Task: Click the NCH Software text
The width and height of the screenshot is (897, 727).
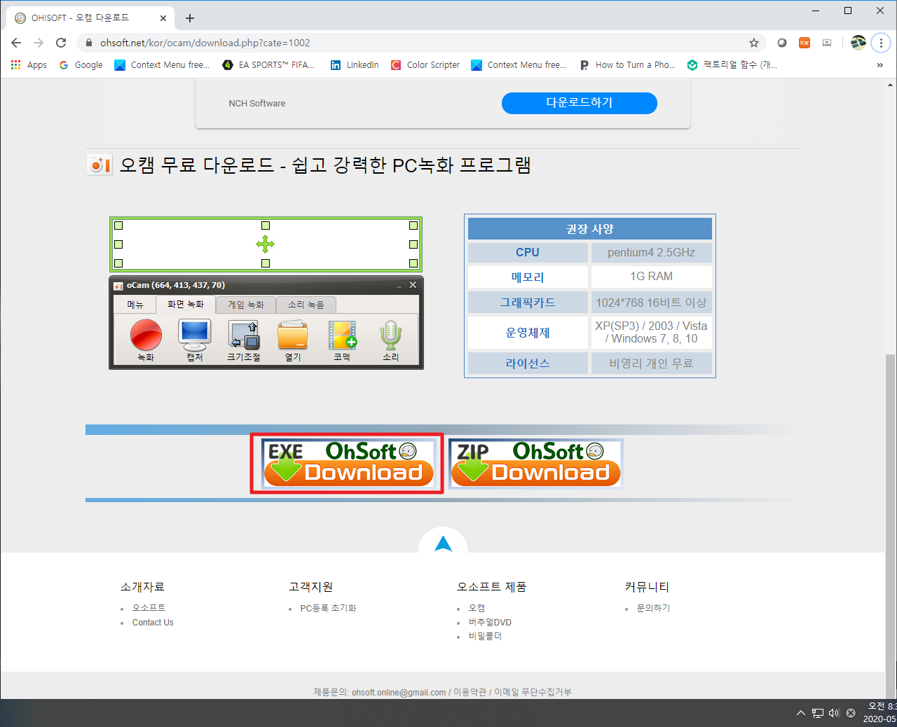Action: [x=257, y=103]
